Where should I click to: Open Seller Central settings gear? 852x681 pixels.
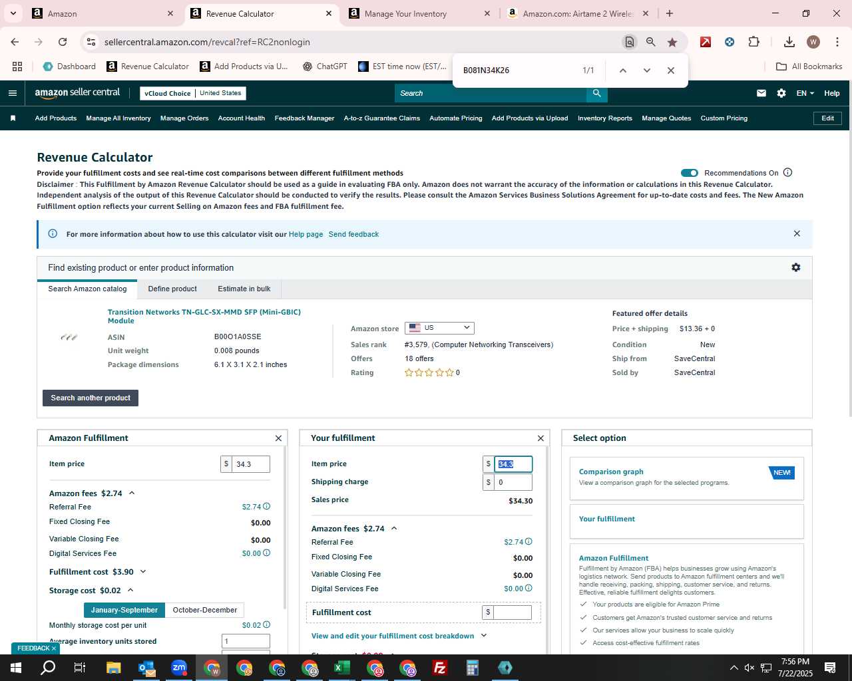[x=781, y=93]
